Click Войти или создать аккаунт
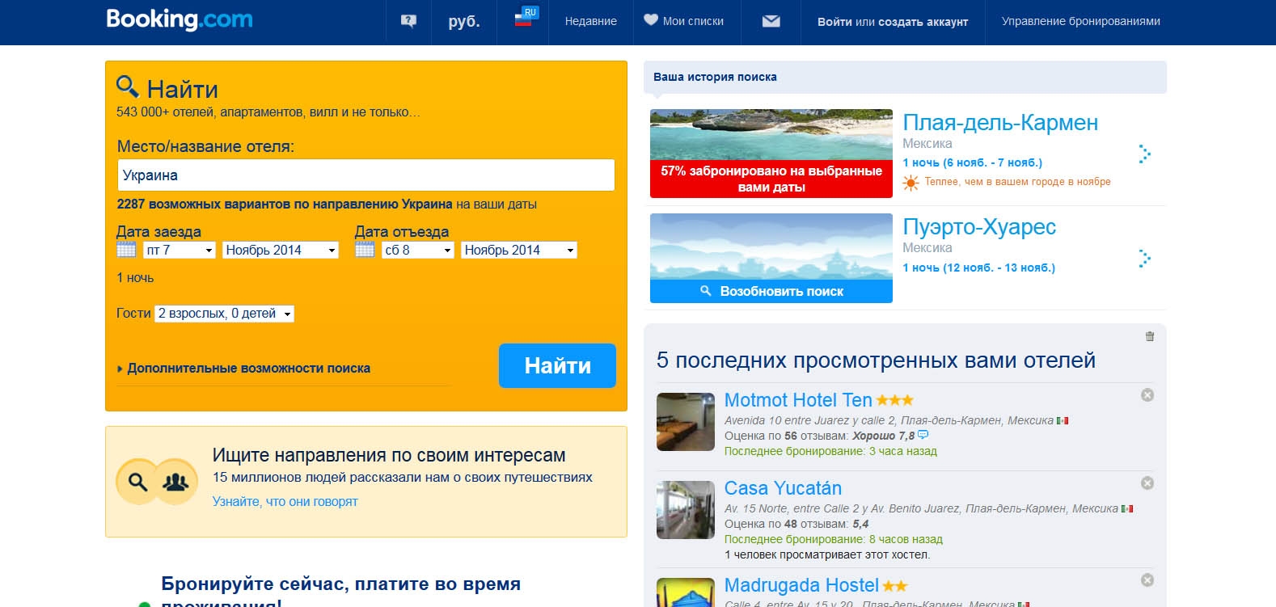The height and width of the screenshot is (607, 1276). click(893, 22)
